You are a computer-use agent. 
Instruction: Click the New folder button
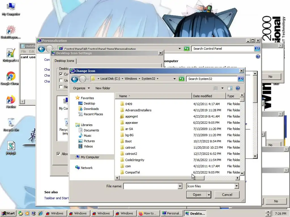click(103, 88)
